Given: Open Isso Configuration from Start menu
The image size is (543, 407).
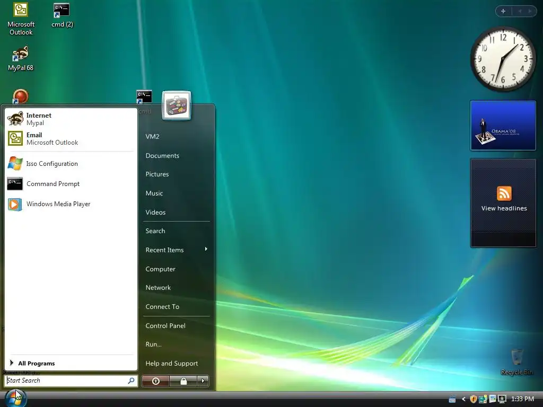Looking at the screenshot, I should (x=71, y=164).
